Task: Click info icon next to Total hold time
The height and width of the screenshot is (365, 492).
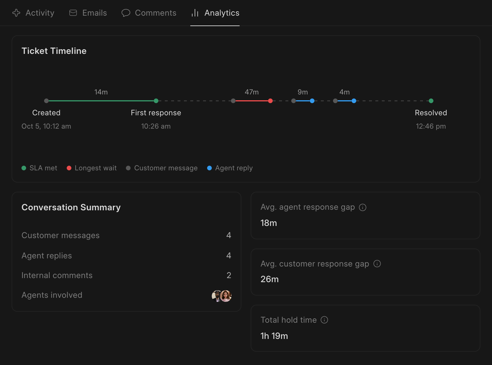Action: click(324, 320)
